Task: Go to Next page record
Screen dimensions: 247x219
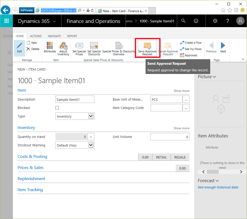Action: point(223,47)
